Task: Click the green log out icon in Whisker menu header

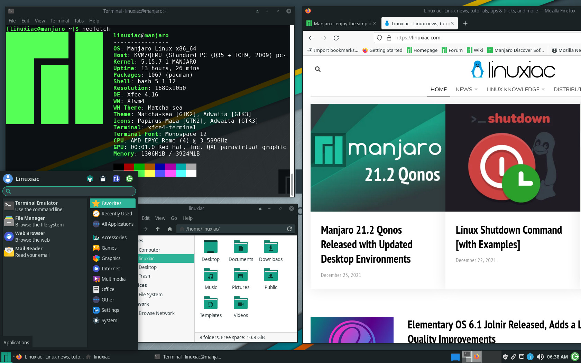Action: tap(129, 179)
